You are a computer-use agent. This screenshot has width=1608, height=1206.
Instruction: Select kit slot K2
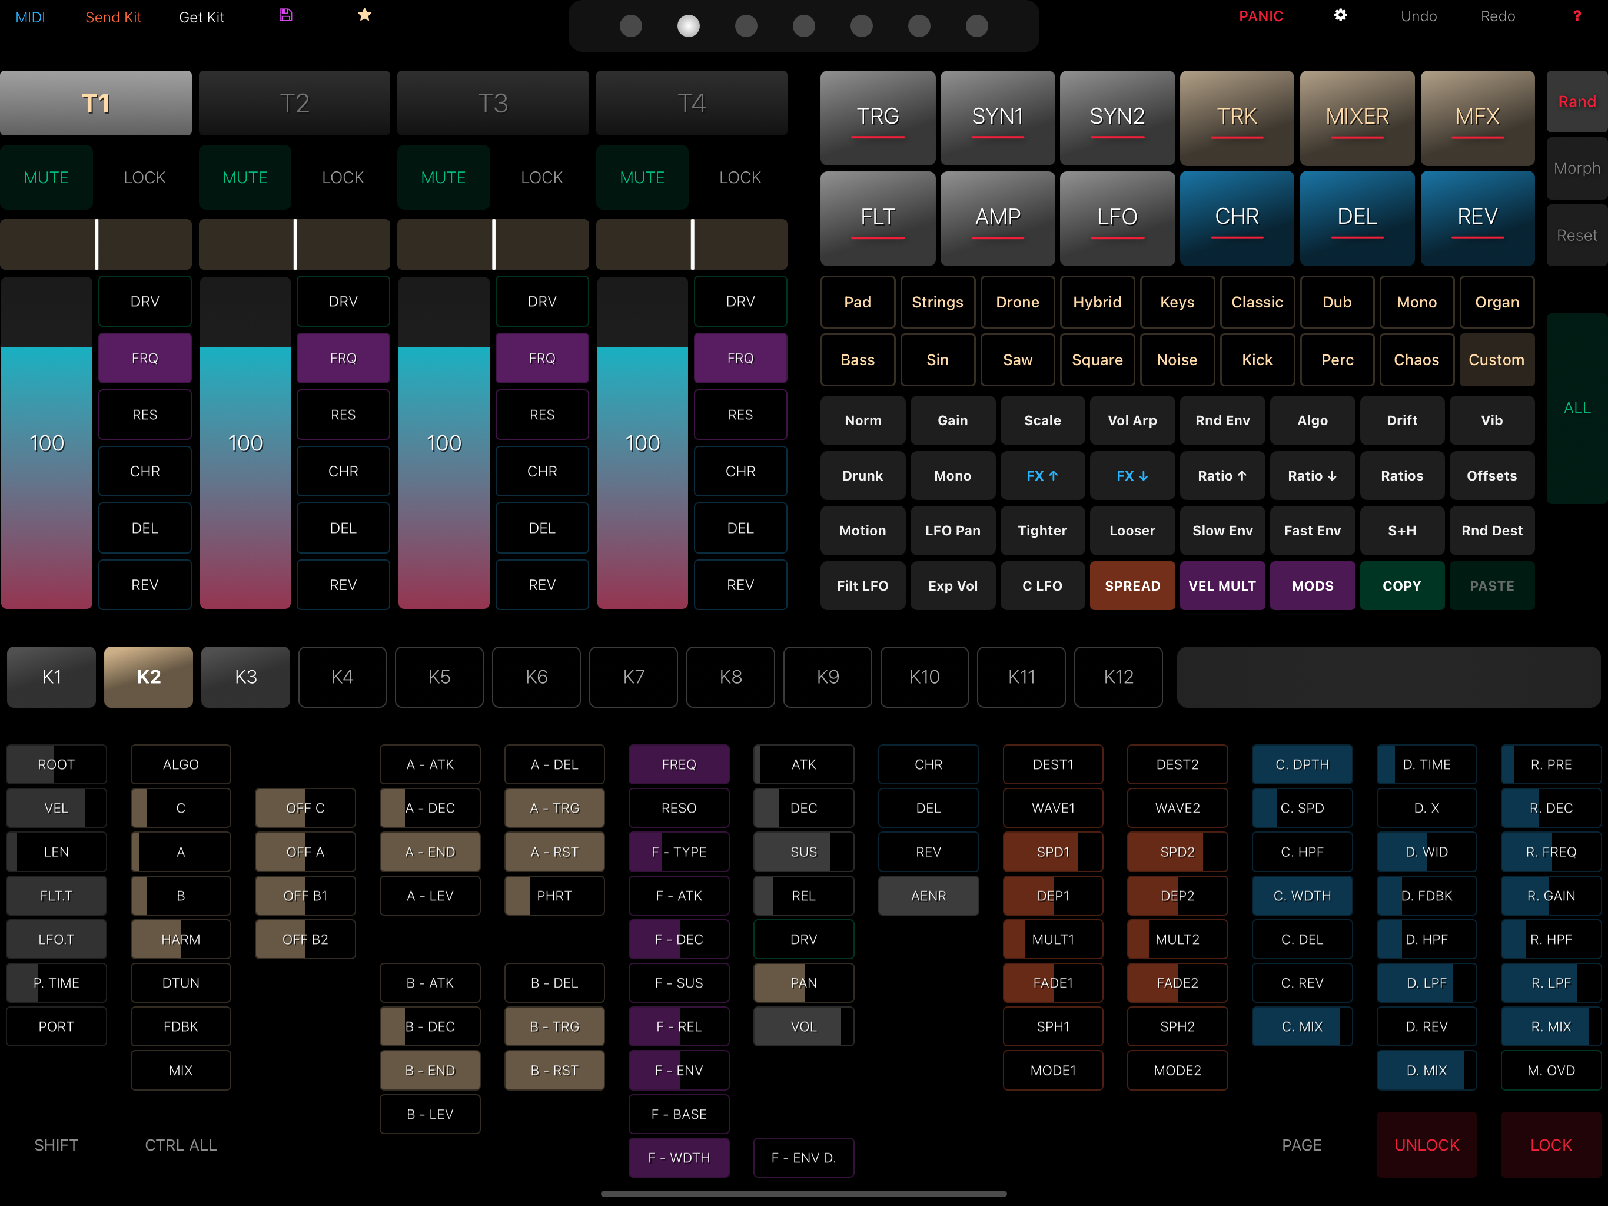pyautogui.click(x=148, y=677)
